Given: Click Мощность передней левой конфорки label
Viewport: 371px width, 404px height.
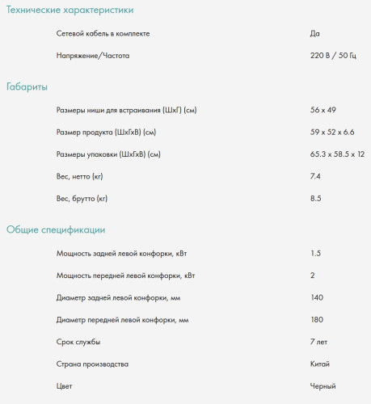Looking at the screenshot, I should pyautogui.click(x=126, y=276).
